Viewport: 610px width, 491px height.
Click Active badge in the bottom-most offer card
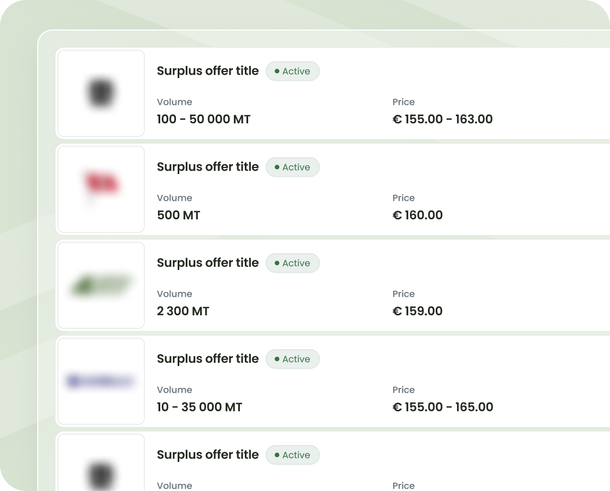[x=292, y=456]
